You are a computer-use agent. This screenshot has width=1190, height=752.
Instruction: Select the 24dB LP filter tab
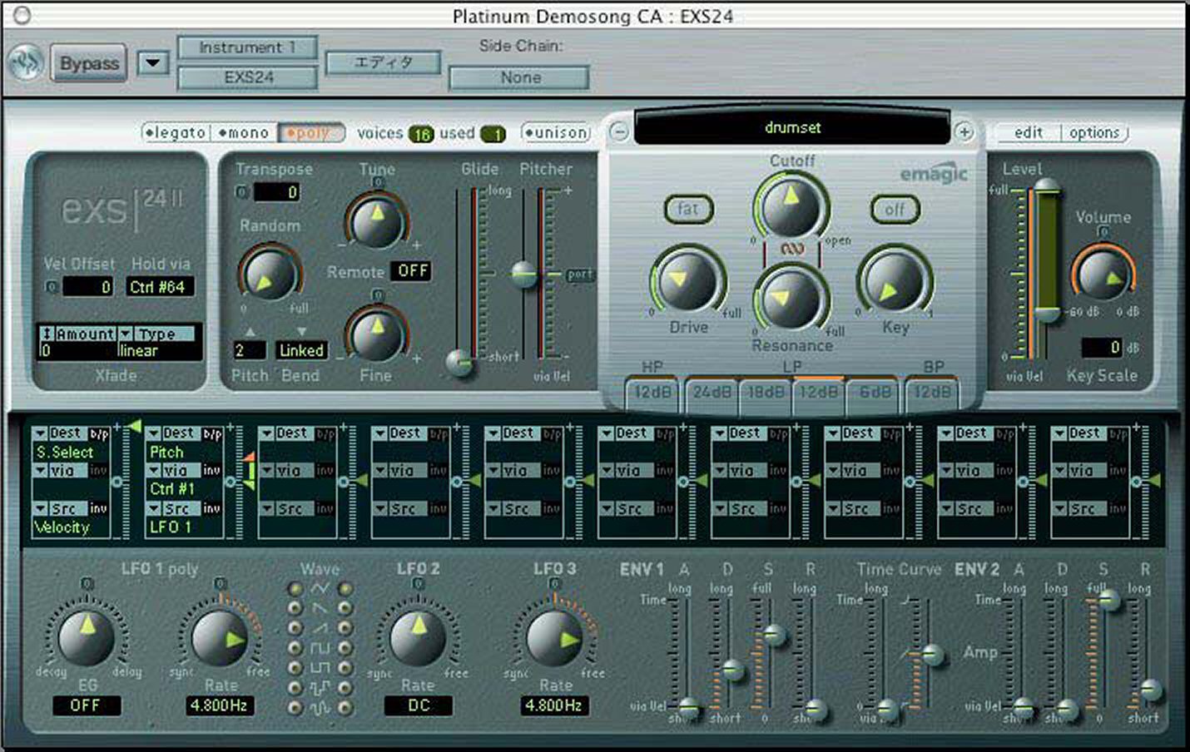[x=712, y=392]
